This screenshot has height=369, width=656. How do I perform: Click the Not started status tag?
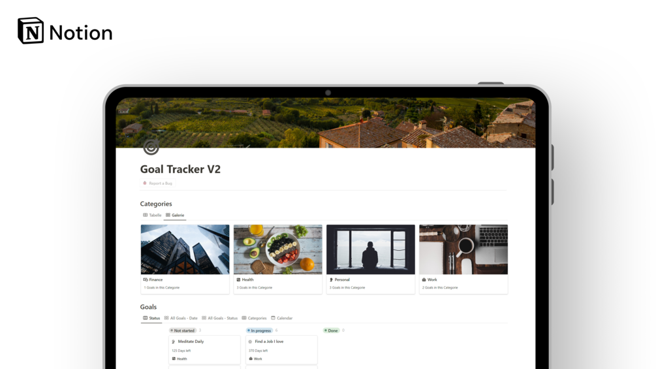182,330
